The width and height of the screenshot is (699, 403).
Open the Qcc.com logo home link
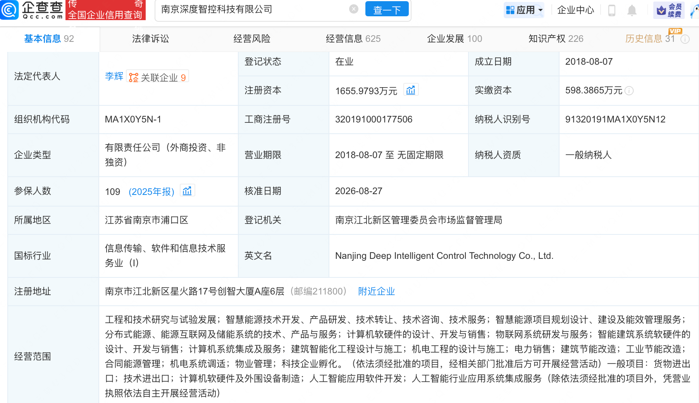coord(32,10)
